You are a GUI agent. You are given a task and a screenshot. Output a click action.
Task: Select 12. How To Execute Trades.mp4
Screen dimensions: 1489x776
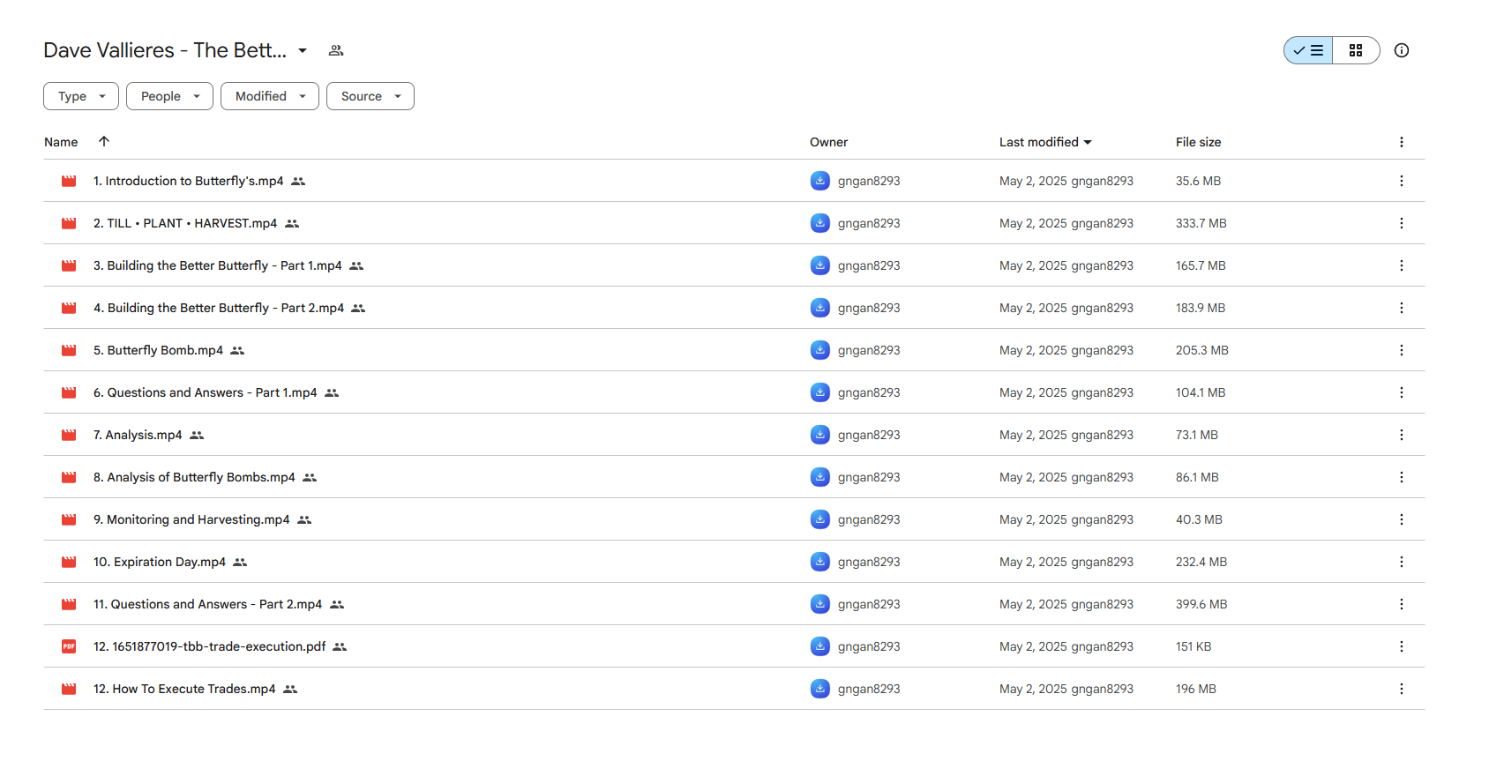point(184,689)
